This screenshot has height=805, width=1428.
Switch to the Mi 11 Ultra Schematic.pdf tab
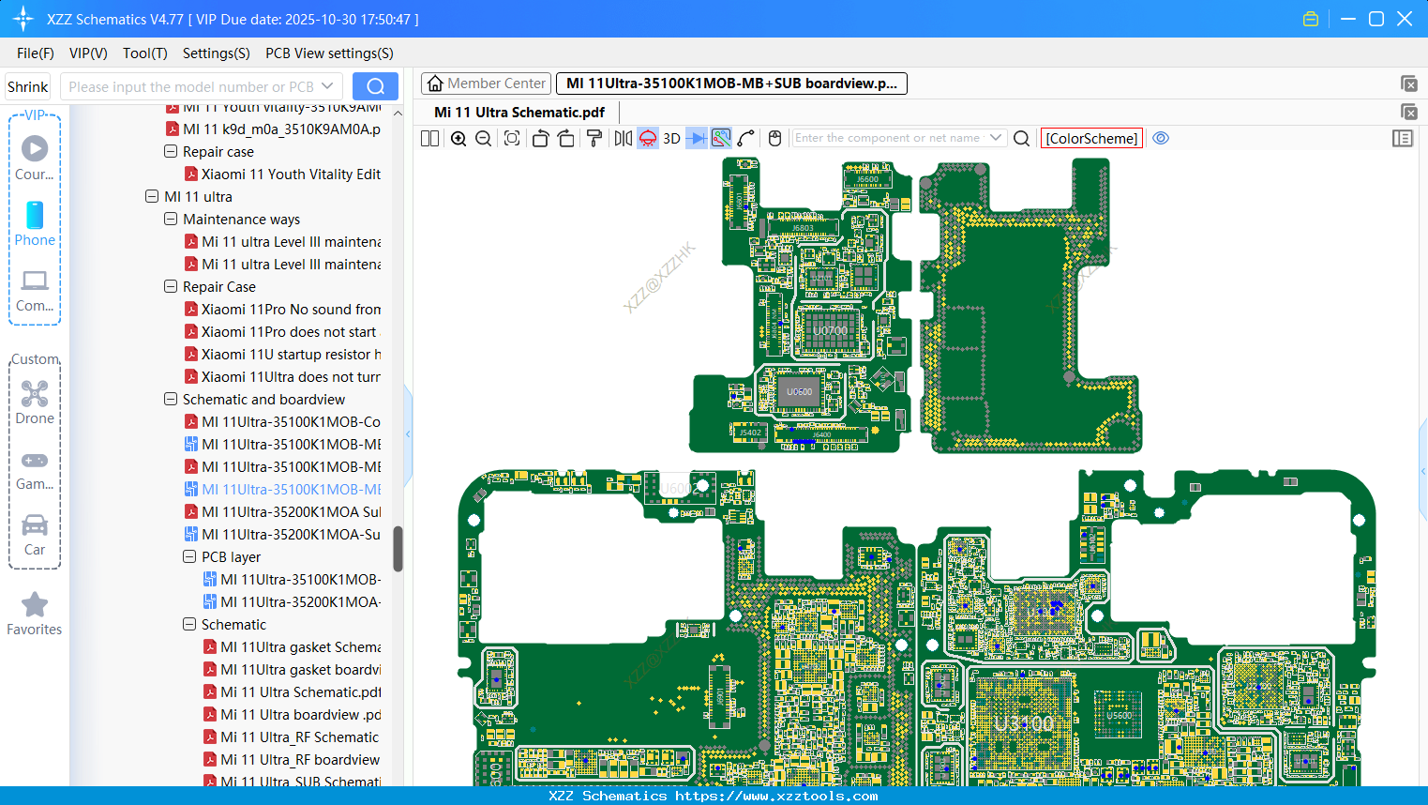[519, 112]
